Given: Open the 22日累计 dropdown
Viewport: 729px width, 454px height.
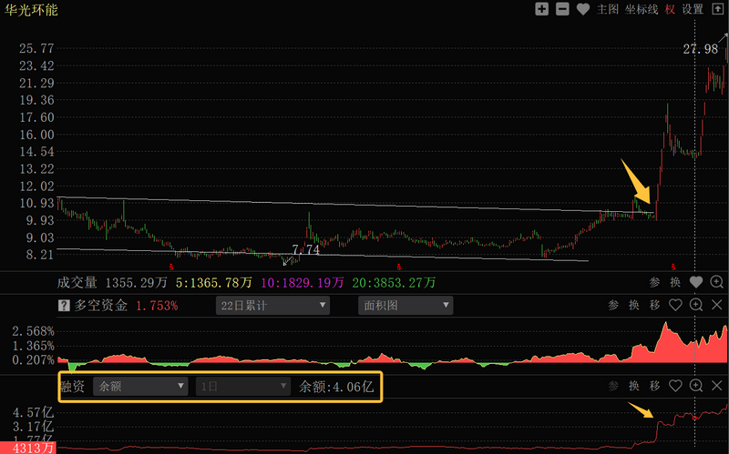Looking at the screenshot, I should 272,306.
